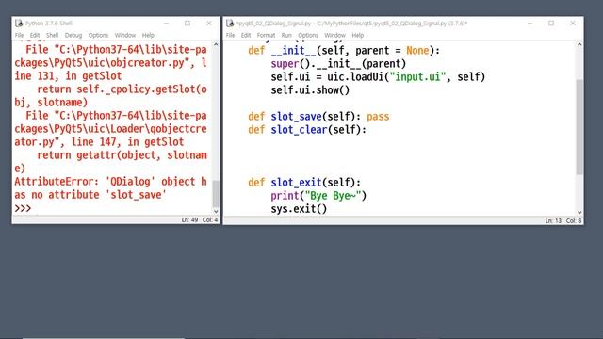This screenshot has height=339, width=603.
Task: Open Options menu in editor window
Action: 308,35
